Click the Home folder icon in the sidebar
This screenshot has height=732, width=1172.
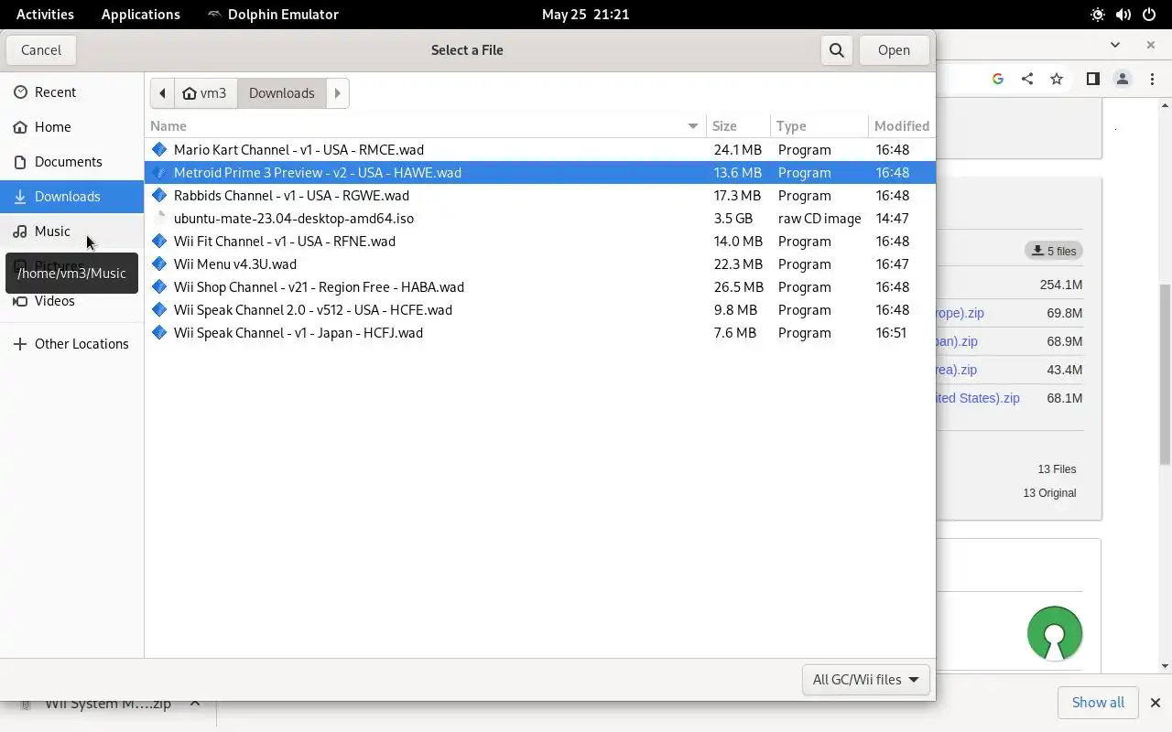20,127
